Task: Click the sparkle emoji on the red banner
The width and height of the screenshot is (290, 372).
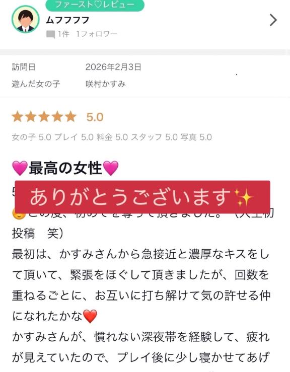Action: click(243, 197)
